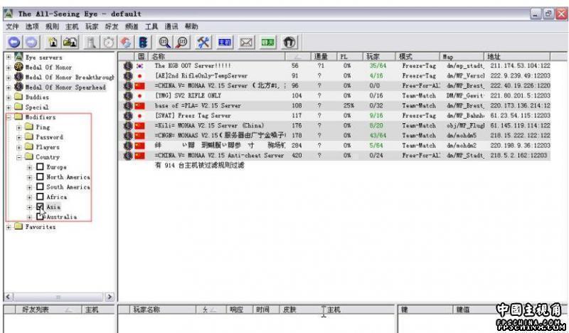The width and height of the screenshot is (569, 333).
Task: Click the green label box toolbar icon
Action: pos(268,43)
